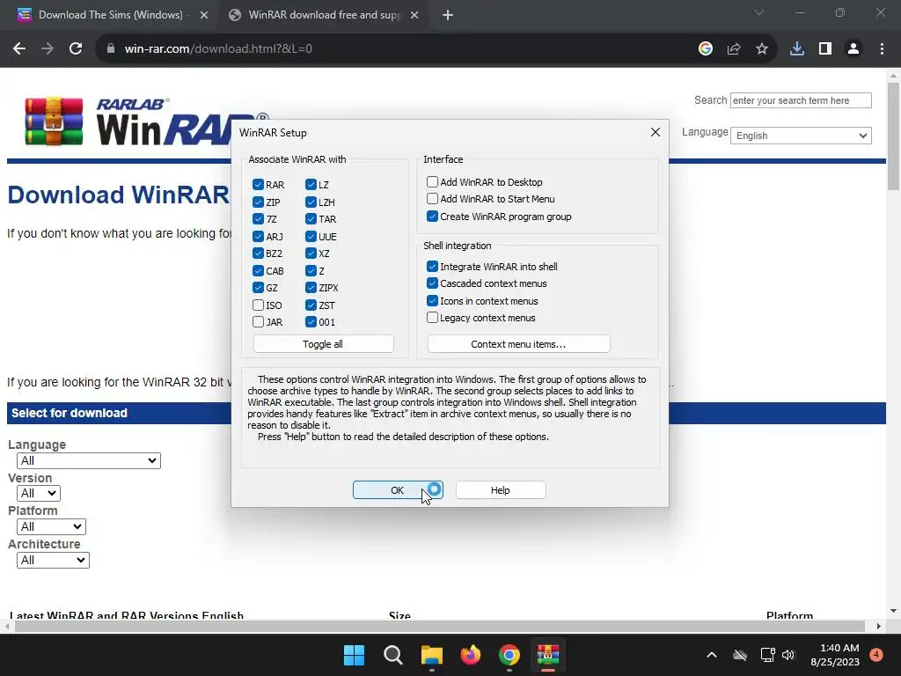Viewport: 901px width, 676px height.
Task: Open the Chrome profile icon
Action: (x=853, y=49)
